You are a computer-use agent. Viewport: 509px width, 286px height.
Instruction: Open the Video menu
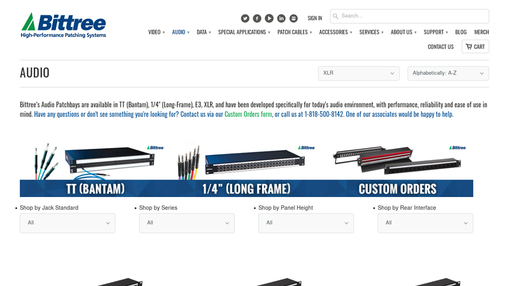coord(157,32)
